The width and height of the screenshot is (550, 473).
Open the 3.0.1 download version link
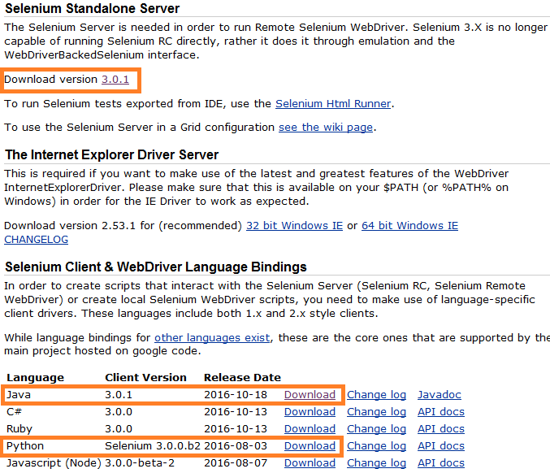point(115,80)
